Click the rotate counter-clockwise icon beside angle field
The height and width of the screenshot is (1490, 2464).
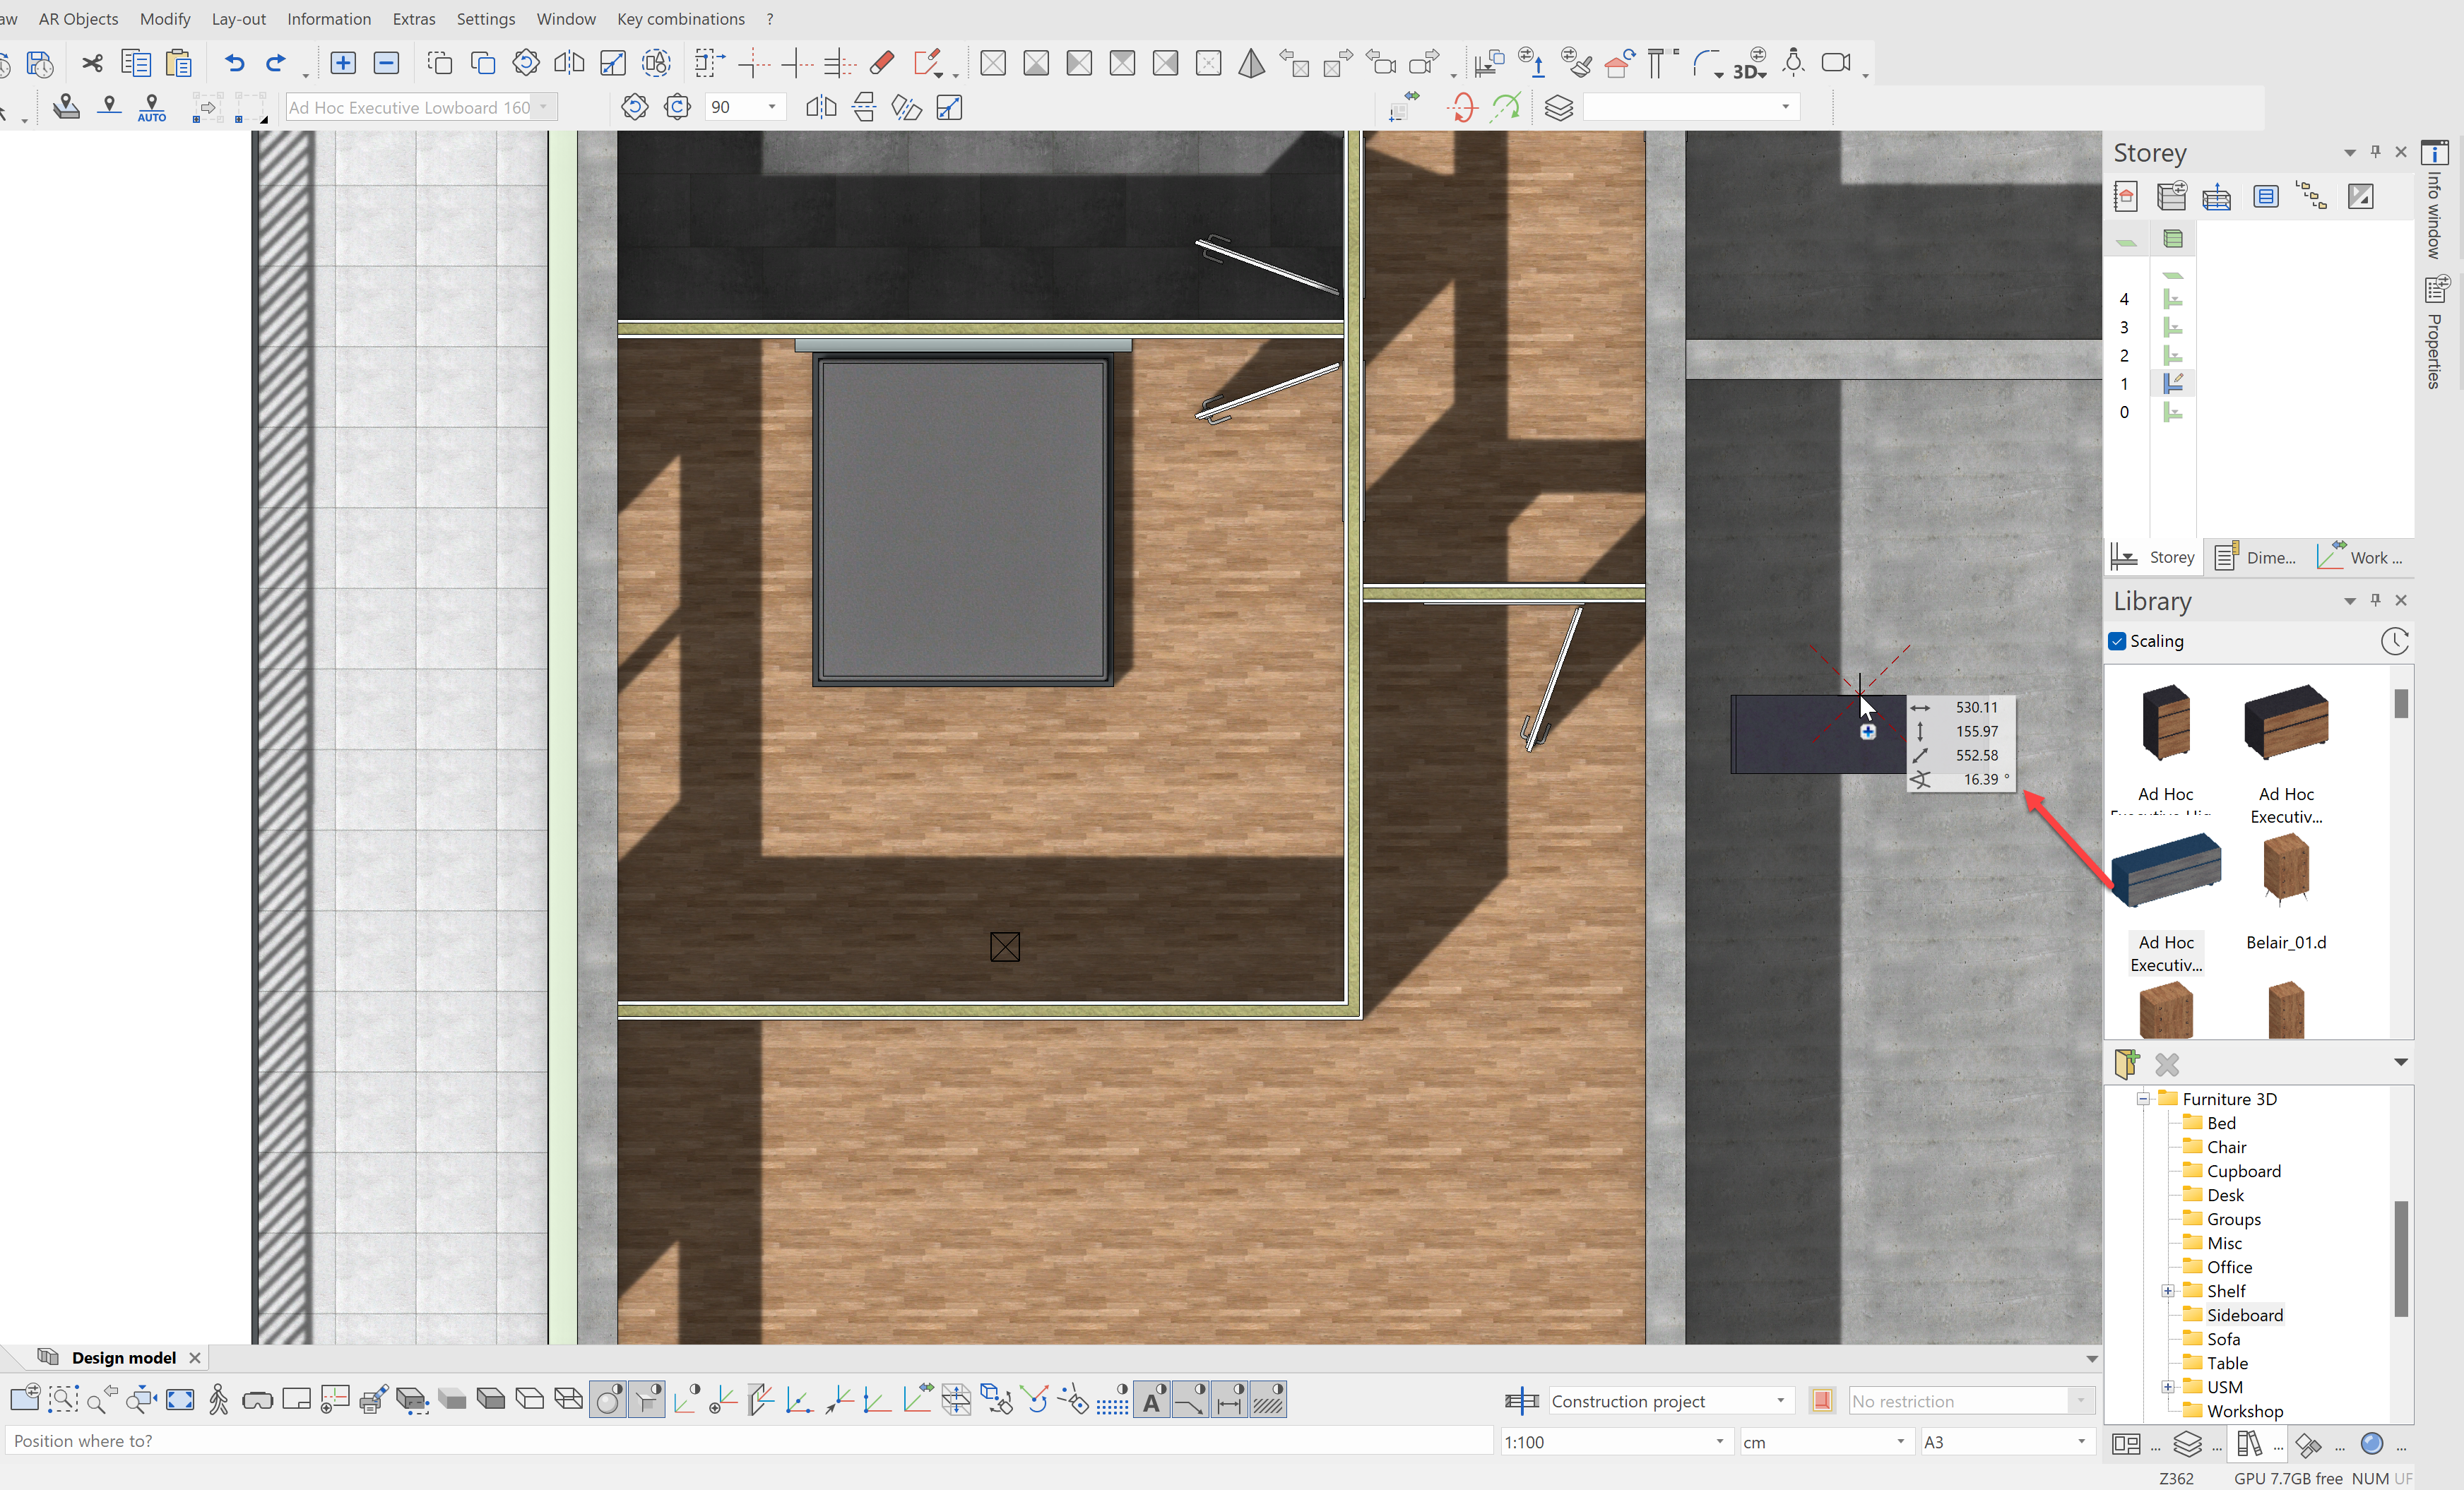tap(634, 107)
